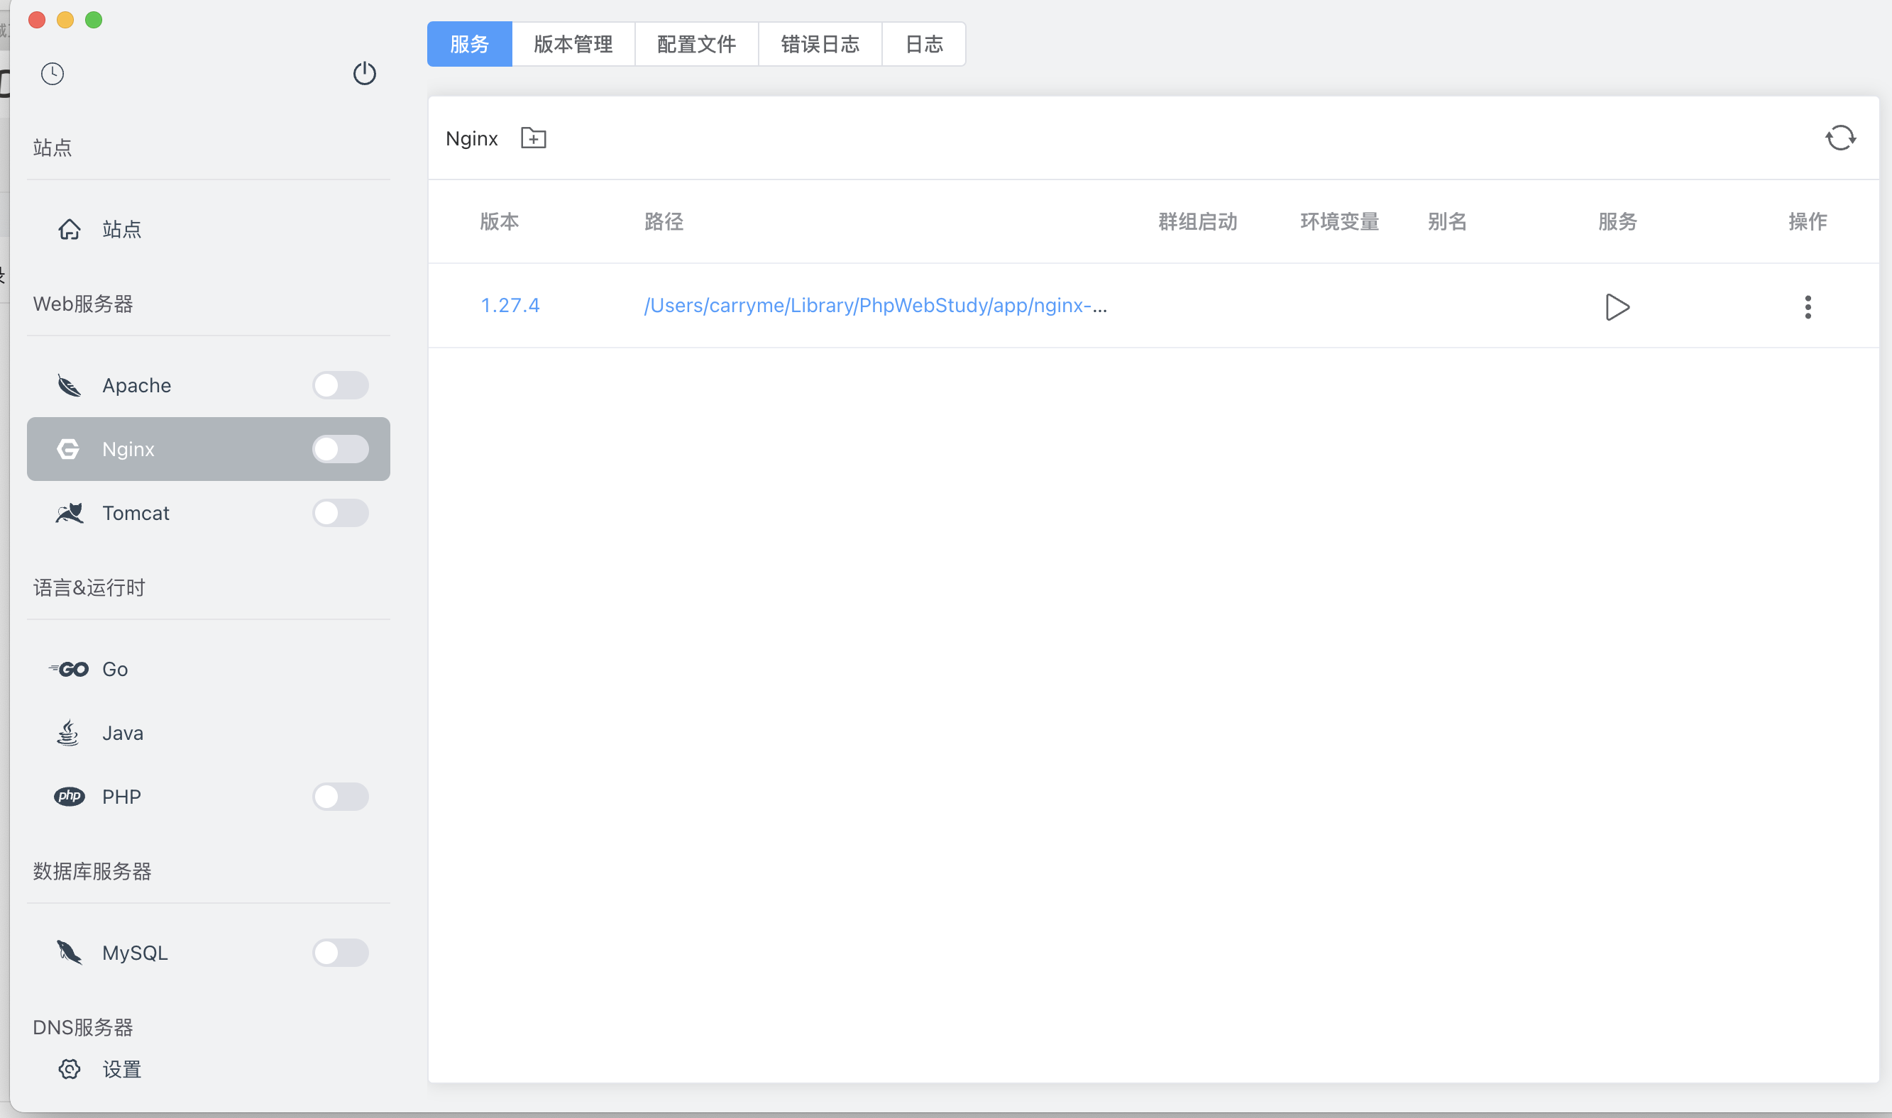Minimize window with yellow button
1892x1118 pixels.
click(x=65, y=20)
